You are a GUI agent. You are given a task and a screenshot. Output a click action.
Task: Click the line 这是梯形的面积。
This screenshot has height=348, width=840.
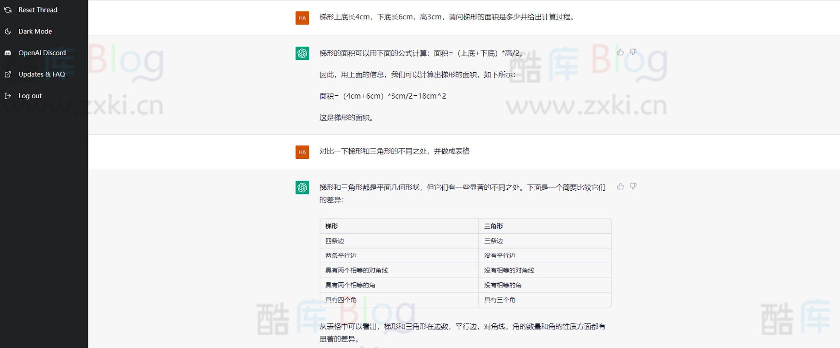click(347, 118)
